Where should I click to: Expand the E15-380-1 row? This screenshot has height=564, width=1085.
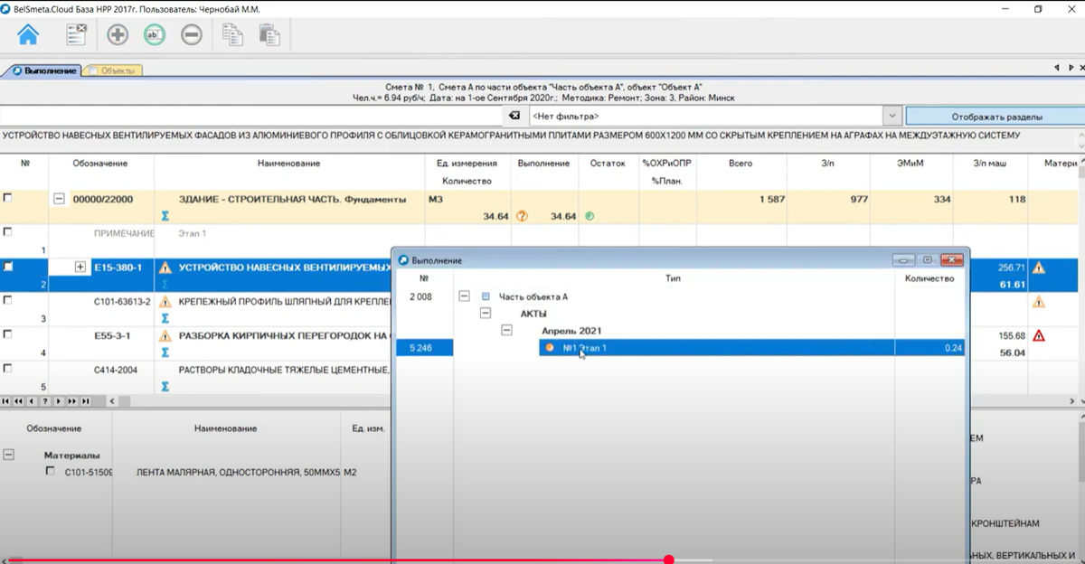(x=80, y=267)
